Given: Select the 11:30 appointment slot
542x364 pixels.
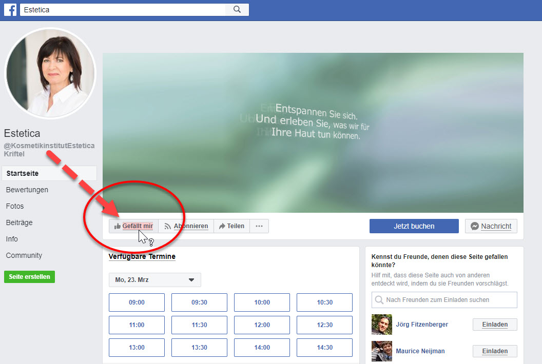Looking at the screenshot, I should pyautogui.click(x=200, y=325).
